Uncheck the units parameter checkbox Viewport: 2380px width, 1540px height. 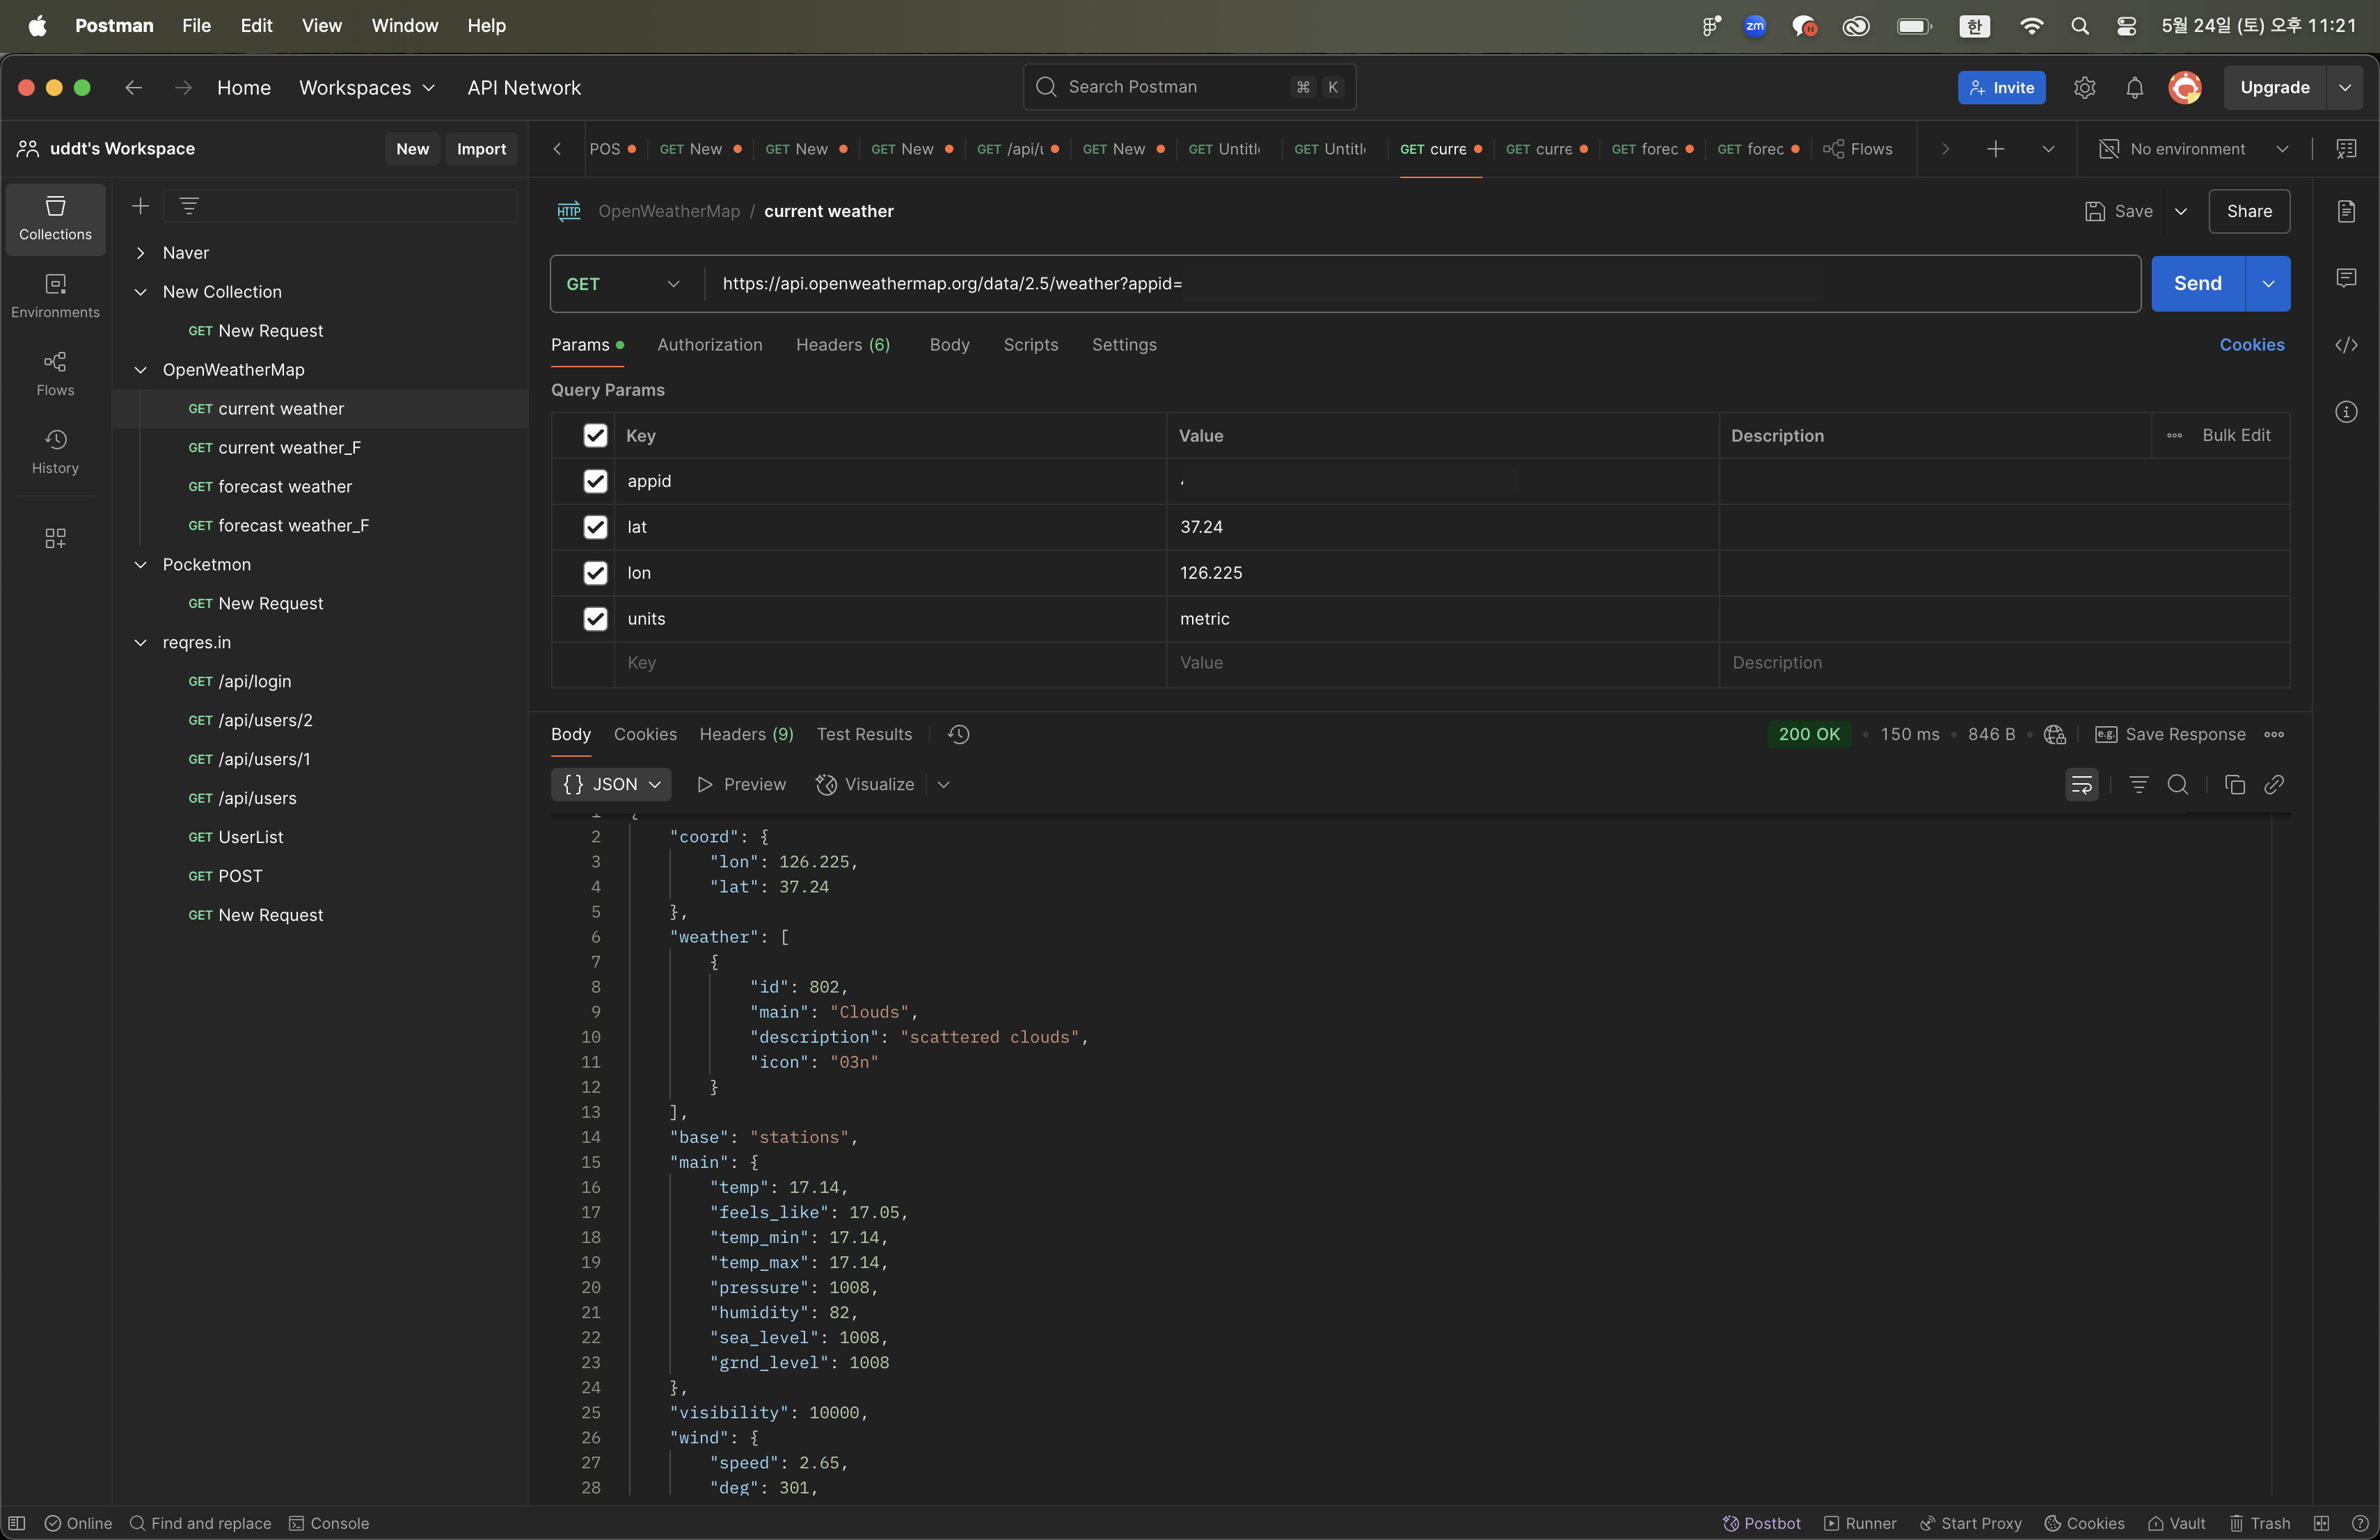(595, 618)
